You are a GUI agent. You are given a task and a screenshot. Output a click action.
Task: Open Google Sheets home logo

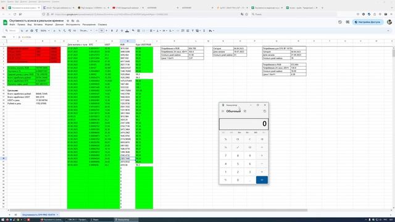[x=5, y=22]
